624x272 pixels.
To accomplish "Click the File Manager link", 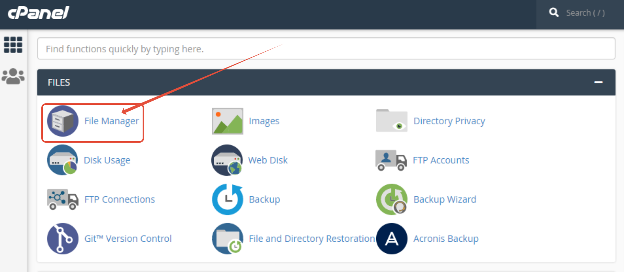I will point(112,121).
